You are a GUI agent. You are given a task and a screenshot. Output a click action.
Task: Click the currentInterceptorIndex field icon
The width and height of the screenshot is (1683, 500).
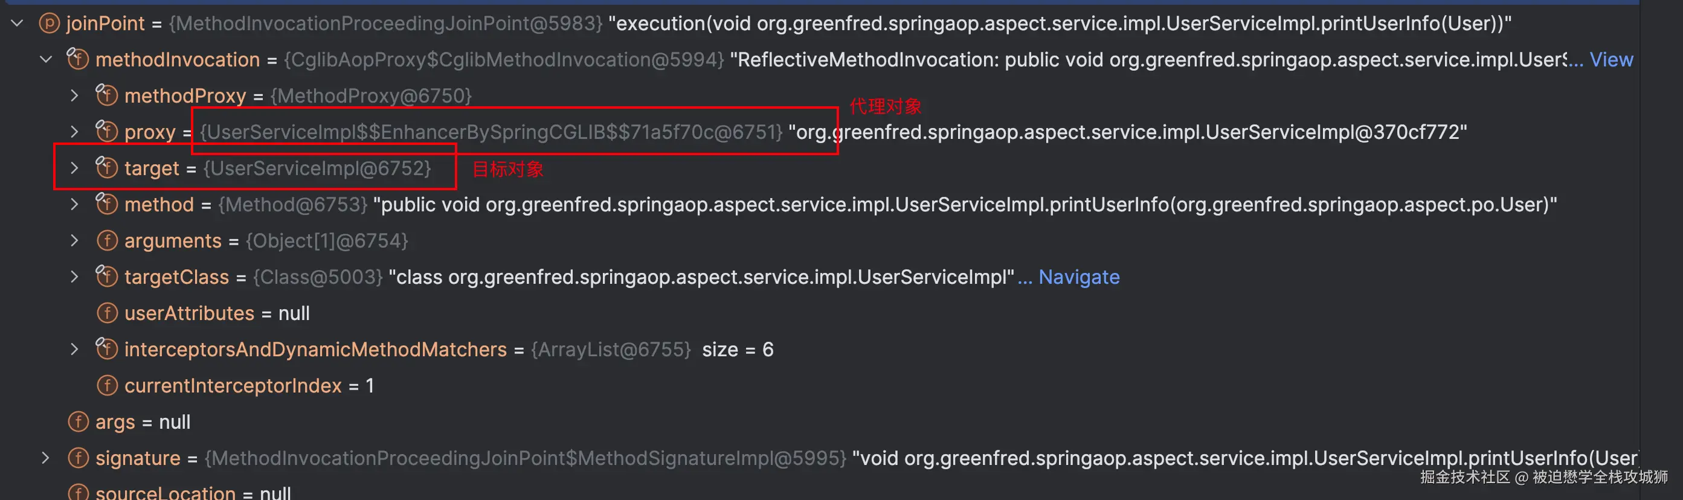106,386
